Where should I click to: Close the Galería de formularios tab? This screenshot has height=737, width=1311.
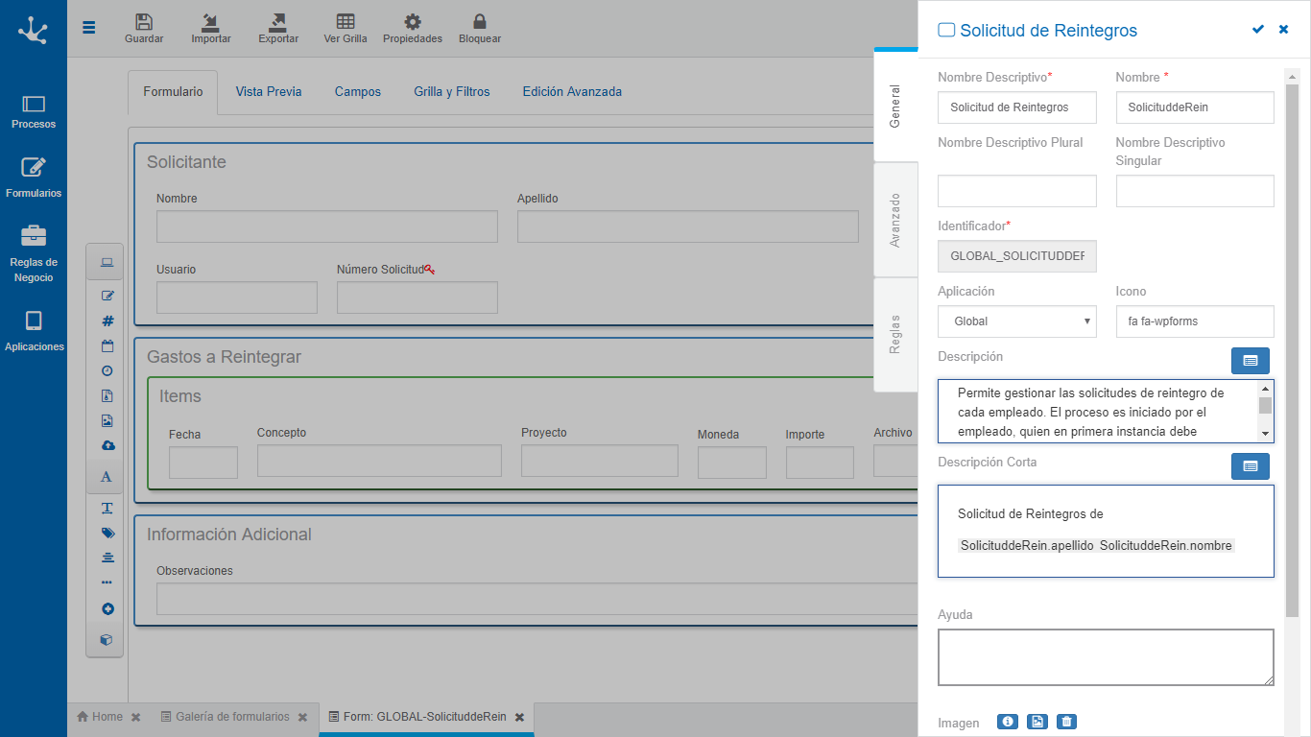coord(302,718)
